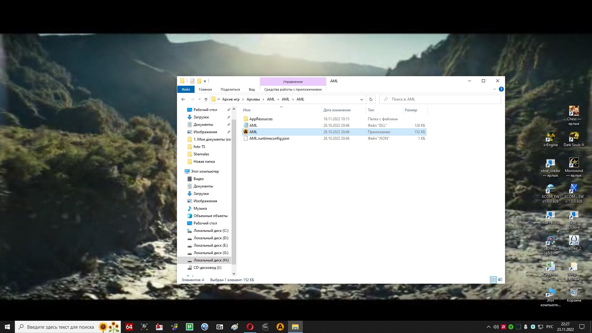Screen dimensions: 592x333
Task: Navigate to Архивы in breadcrumb path
Action: pyautogui.click(x=253, y=99)
